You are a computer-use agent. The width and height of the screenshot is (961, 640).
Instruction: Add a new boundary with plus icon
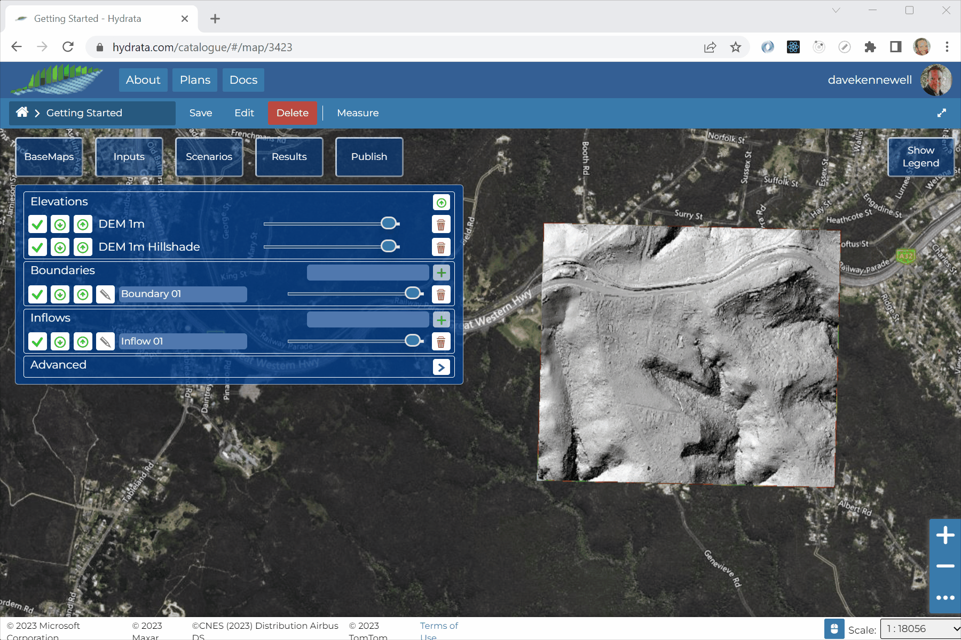[441, 273]
